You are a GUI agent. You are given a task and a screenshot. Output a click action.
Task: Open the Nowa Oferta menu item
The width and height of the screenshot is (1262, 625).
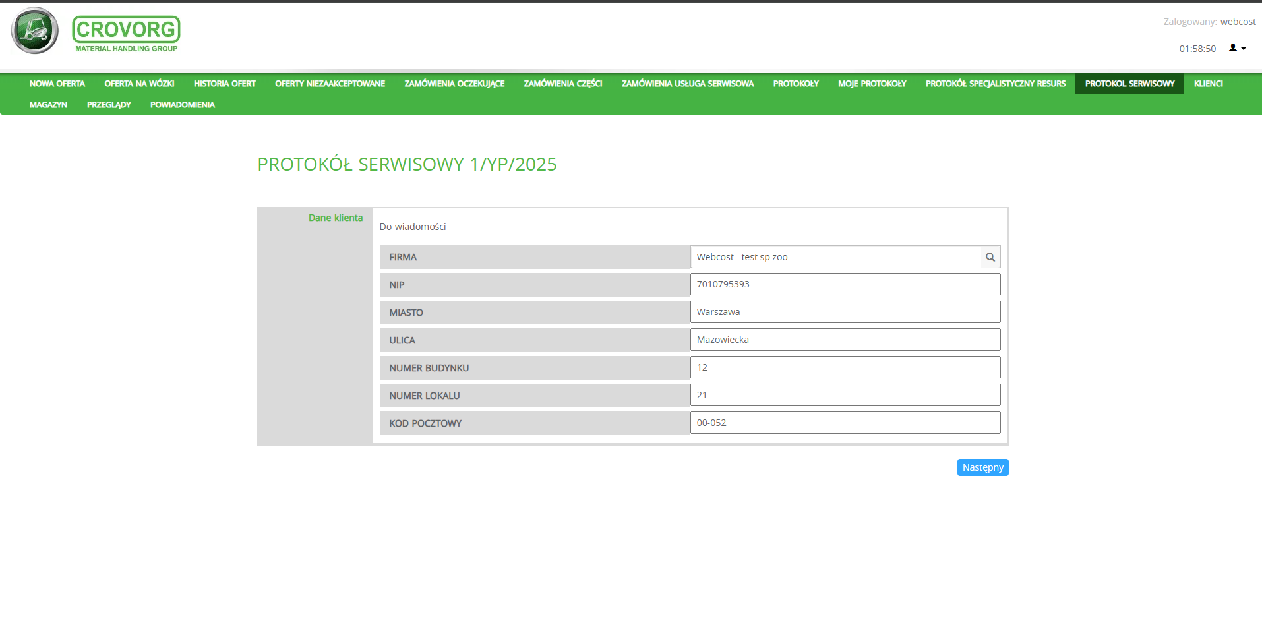tap(57, 84)
